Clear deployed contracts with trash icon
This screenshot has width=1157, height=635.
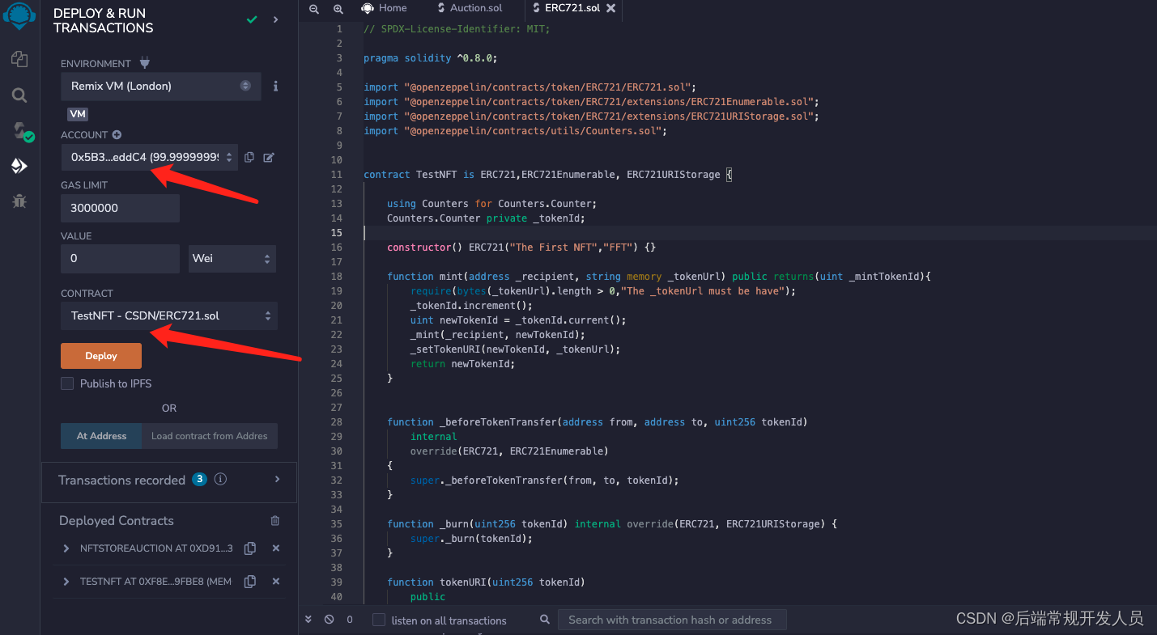(x=275, y=521)
